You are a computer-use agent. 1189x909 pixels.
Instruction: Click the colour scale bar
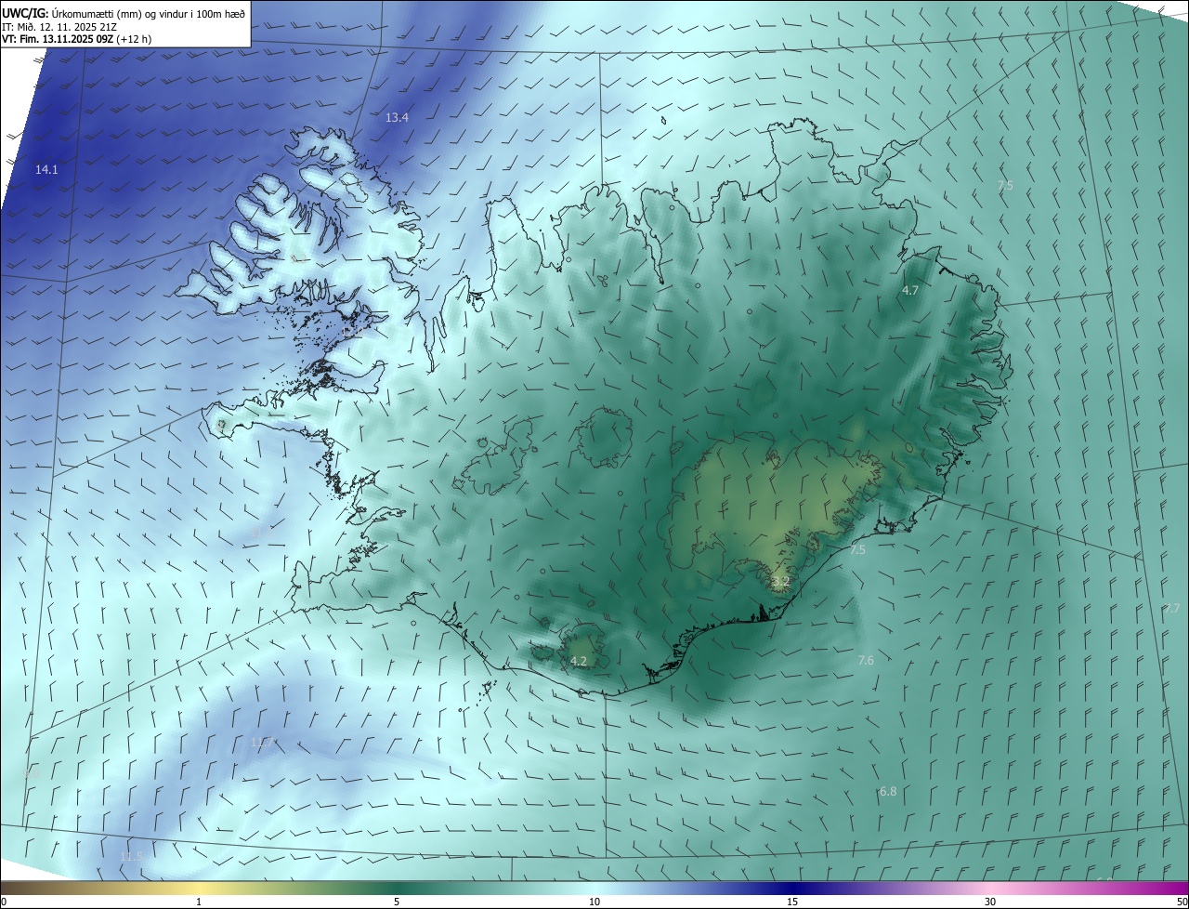pyautogui.click(x=594, y=888)
